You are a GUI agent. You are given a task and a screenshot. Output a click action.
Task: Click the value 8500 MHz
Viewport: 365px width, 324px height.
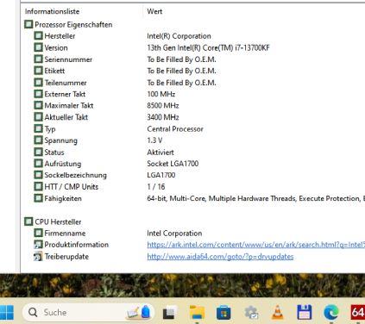tap(163, 106)
